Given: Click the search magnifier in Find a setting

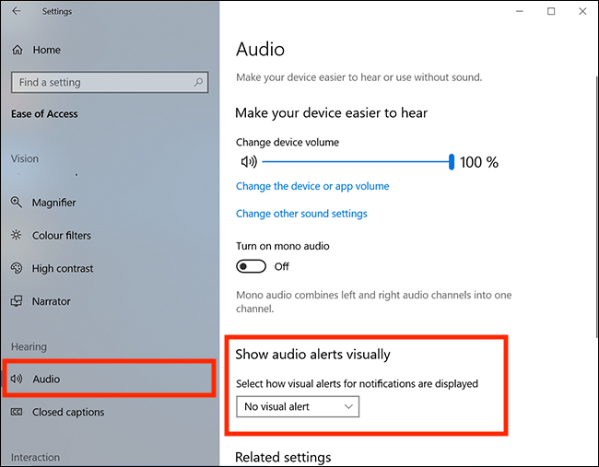Looking at the screenshot, I should [x=198, y=82].
